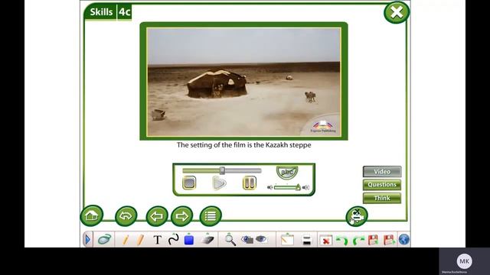490x275 pixels.
Task: Toggle the abc subtitles button
Action: coord(287,172)
